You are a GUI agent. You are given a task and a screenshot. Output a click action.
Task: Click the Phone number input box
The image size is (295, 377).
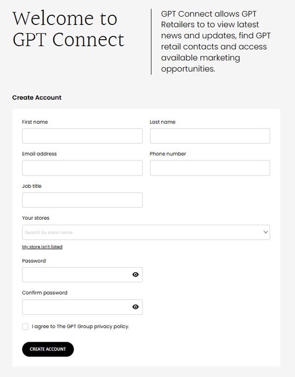(210, 168)
